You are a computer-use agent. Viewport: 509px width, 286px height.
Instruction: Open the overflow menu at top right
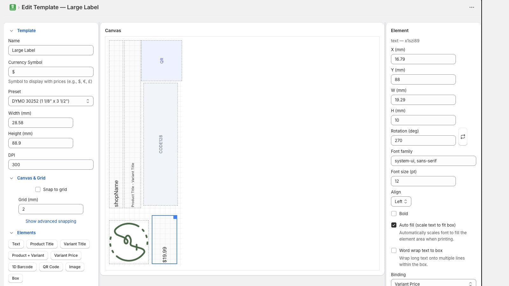pos(472,7)
